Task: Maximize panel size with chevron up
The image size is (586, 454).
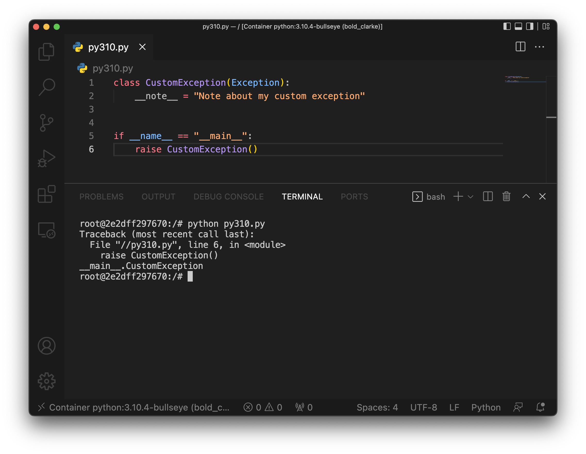Action: point(526,196)
